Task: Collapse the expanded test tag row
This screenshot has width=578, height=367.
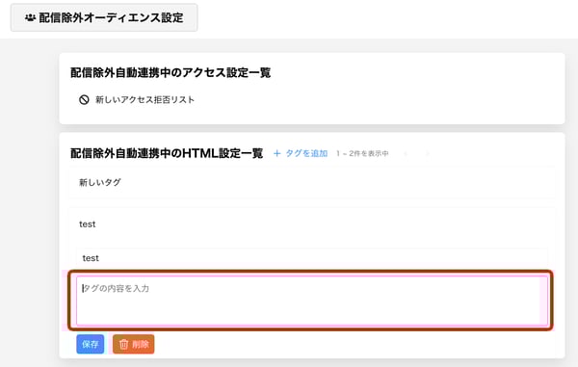Action: pos(312,224)
